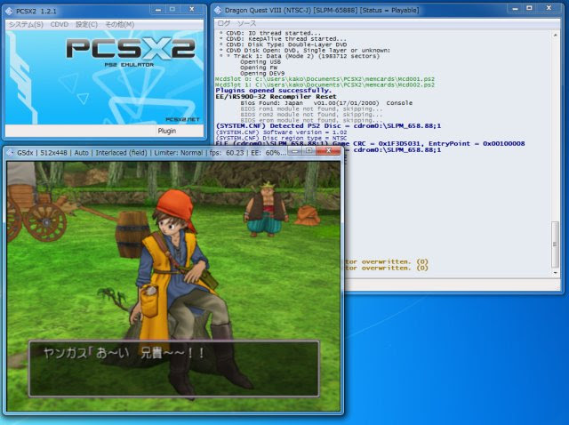Viewport: 569px width, 425px height.
Task: Click the 'EE/iR5900-32 Recompiler Reset' log line
Action: tap(276, 97)
